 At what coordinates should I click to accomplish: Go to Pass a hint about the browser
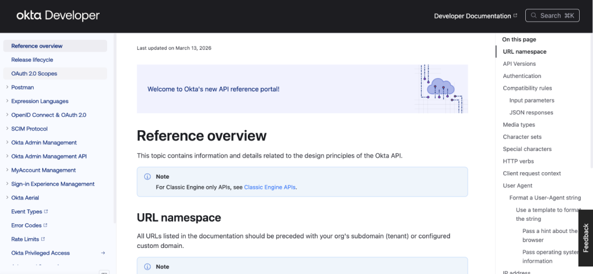550,235
